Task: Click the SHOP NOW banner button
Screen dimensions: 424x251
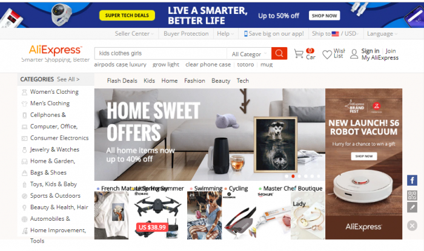Action: [324, 16]
